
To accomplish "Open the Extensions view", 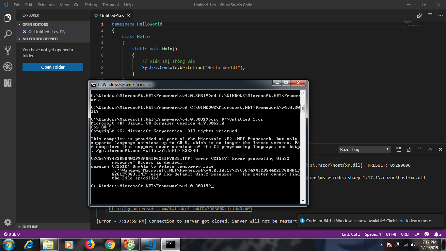I will click(x=8, y=83).
